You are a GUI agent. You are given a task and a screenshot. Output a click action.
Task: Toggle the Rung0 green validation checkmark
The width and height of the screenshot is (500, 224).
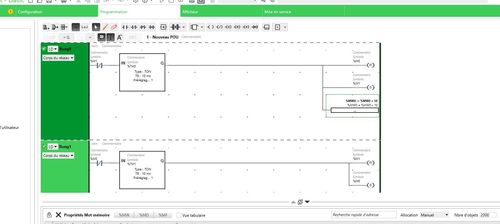(44, 49)
